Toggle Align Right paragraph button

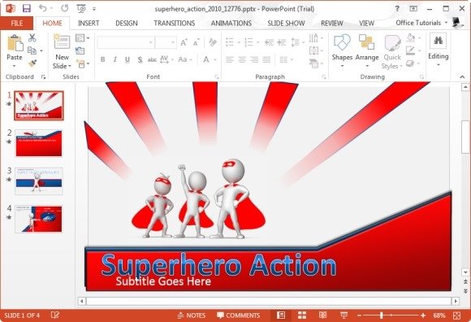coord(254,60)
